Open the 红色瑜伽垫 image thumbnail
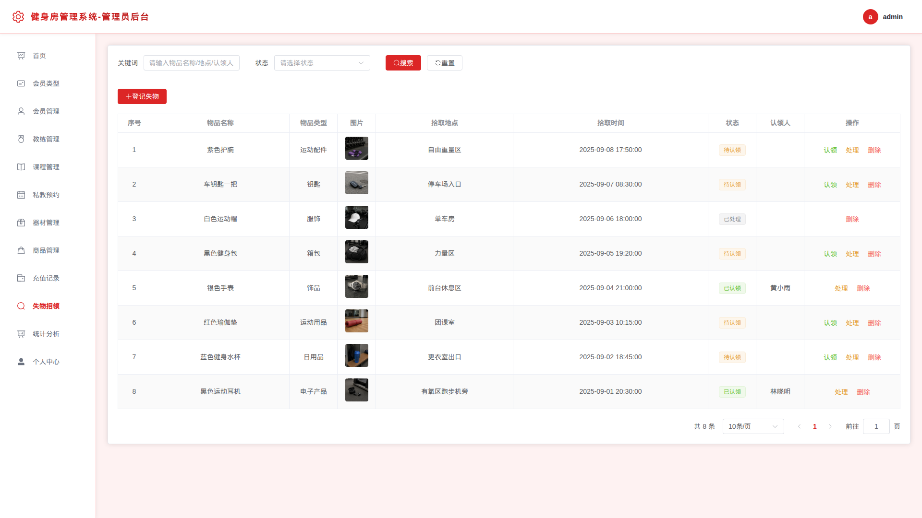Image resolution: width=922 pixels, height=518 pixels. [357, 321]
